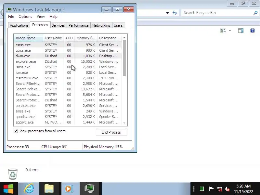
Task: Click Task Manager title bar icon
Action: [9, 9]
